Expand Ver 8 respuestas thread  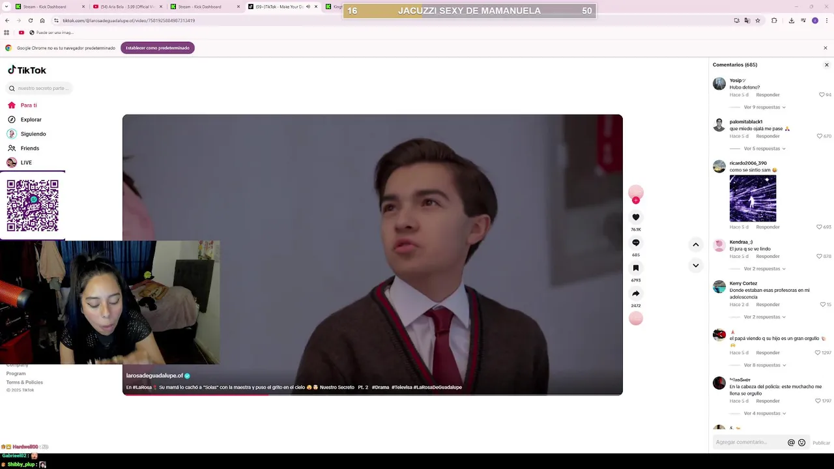click(x=764, y=365)
